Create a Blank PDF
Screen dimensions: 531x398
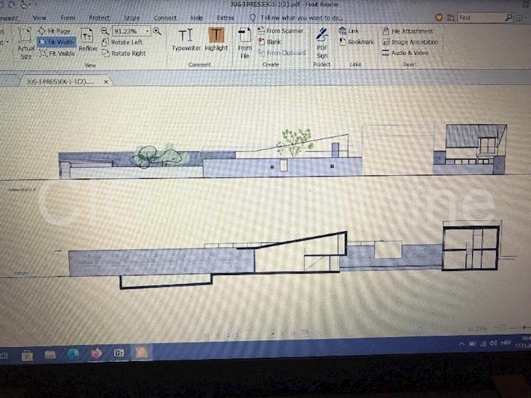[x=269, y=42]
